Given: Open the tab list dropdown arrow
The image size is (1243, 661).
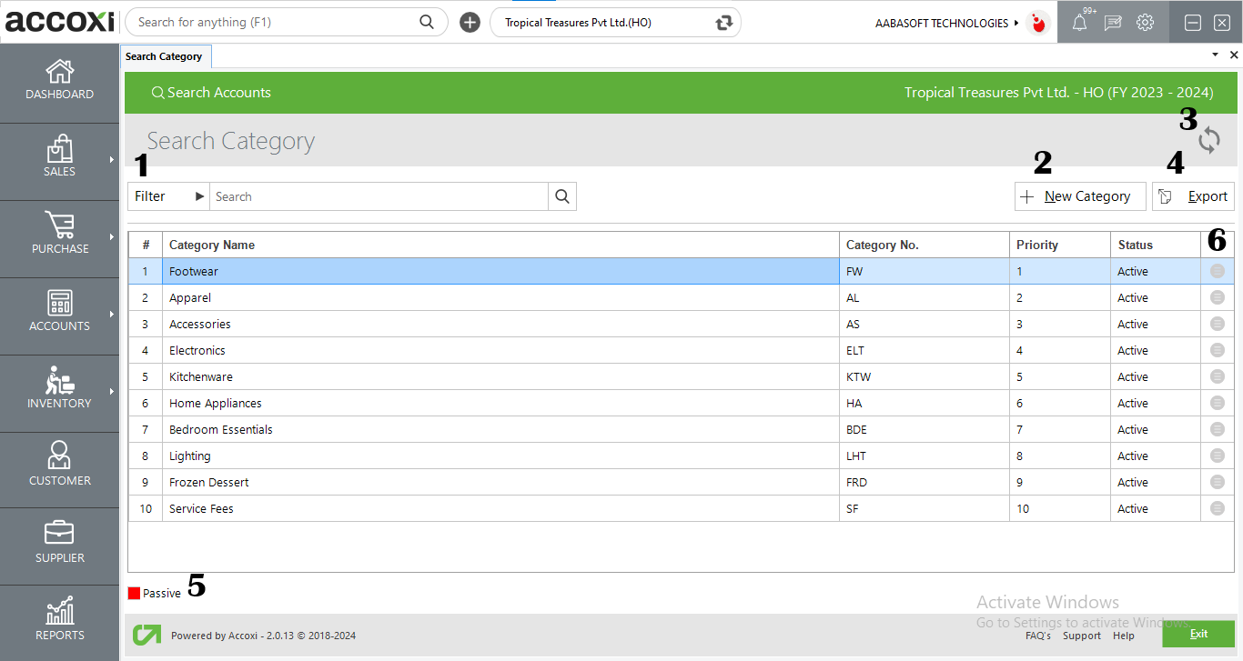Looking at the screenshot, I should (x=1214, y=55).
